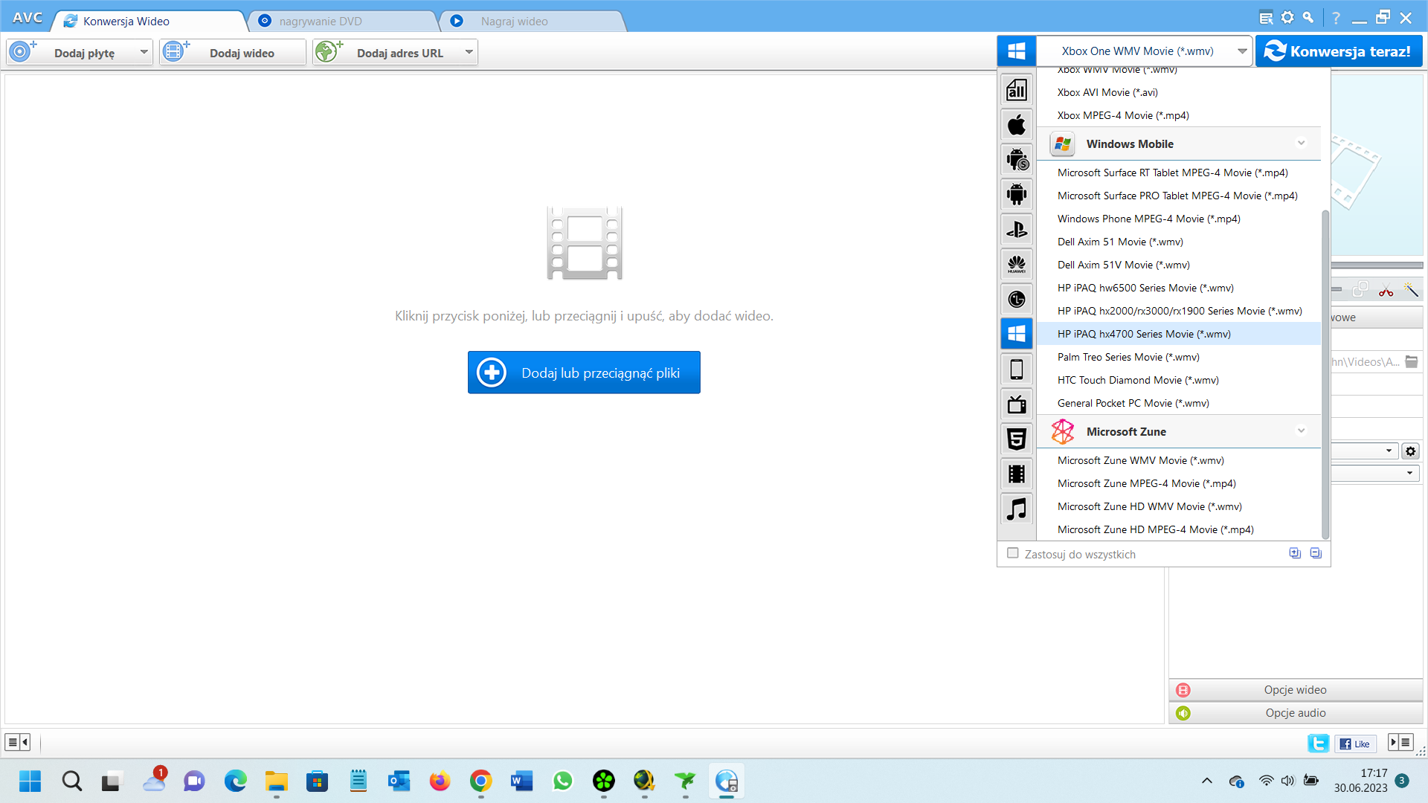Open the task list icon in title bar
This screenshot has height=803, width=1428.
click(1266, 18)
